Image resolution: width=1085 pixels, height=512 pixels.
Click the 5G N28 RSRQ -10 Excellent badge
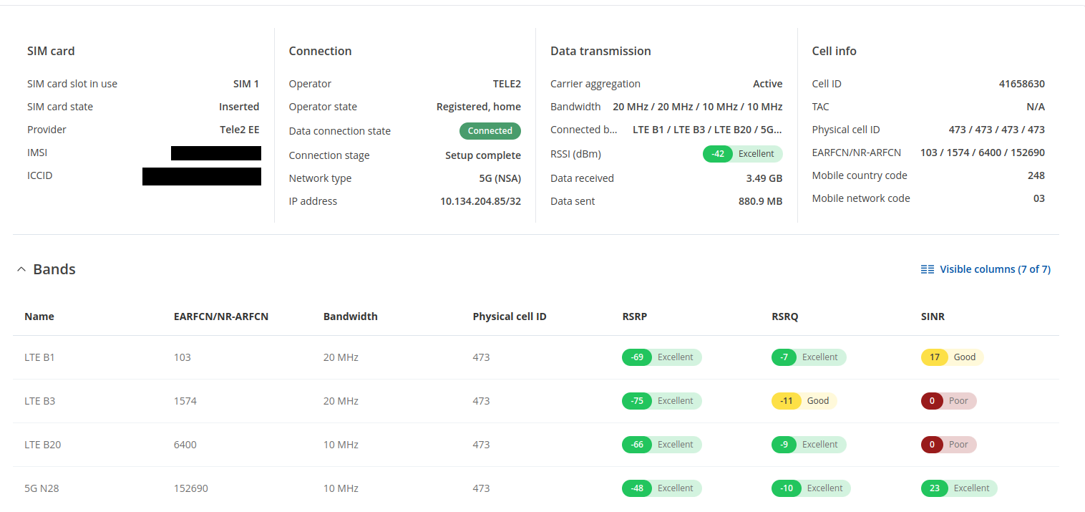click(x=811, y=488)
